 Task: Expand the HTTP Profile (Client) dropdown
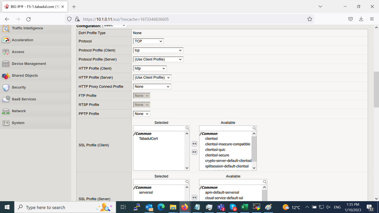tap(150, 69)
